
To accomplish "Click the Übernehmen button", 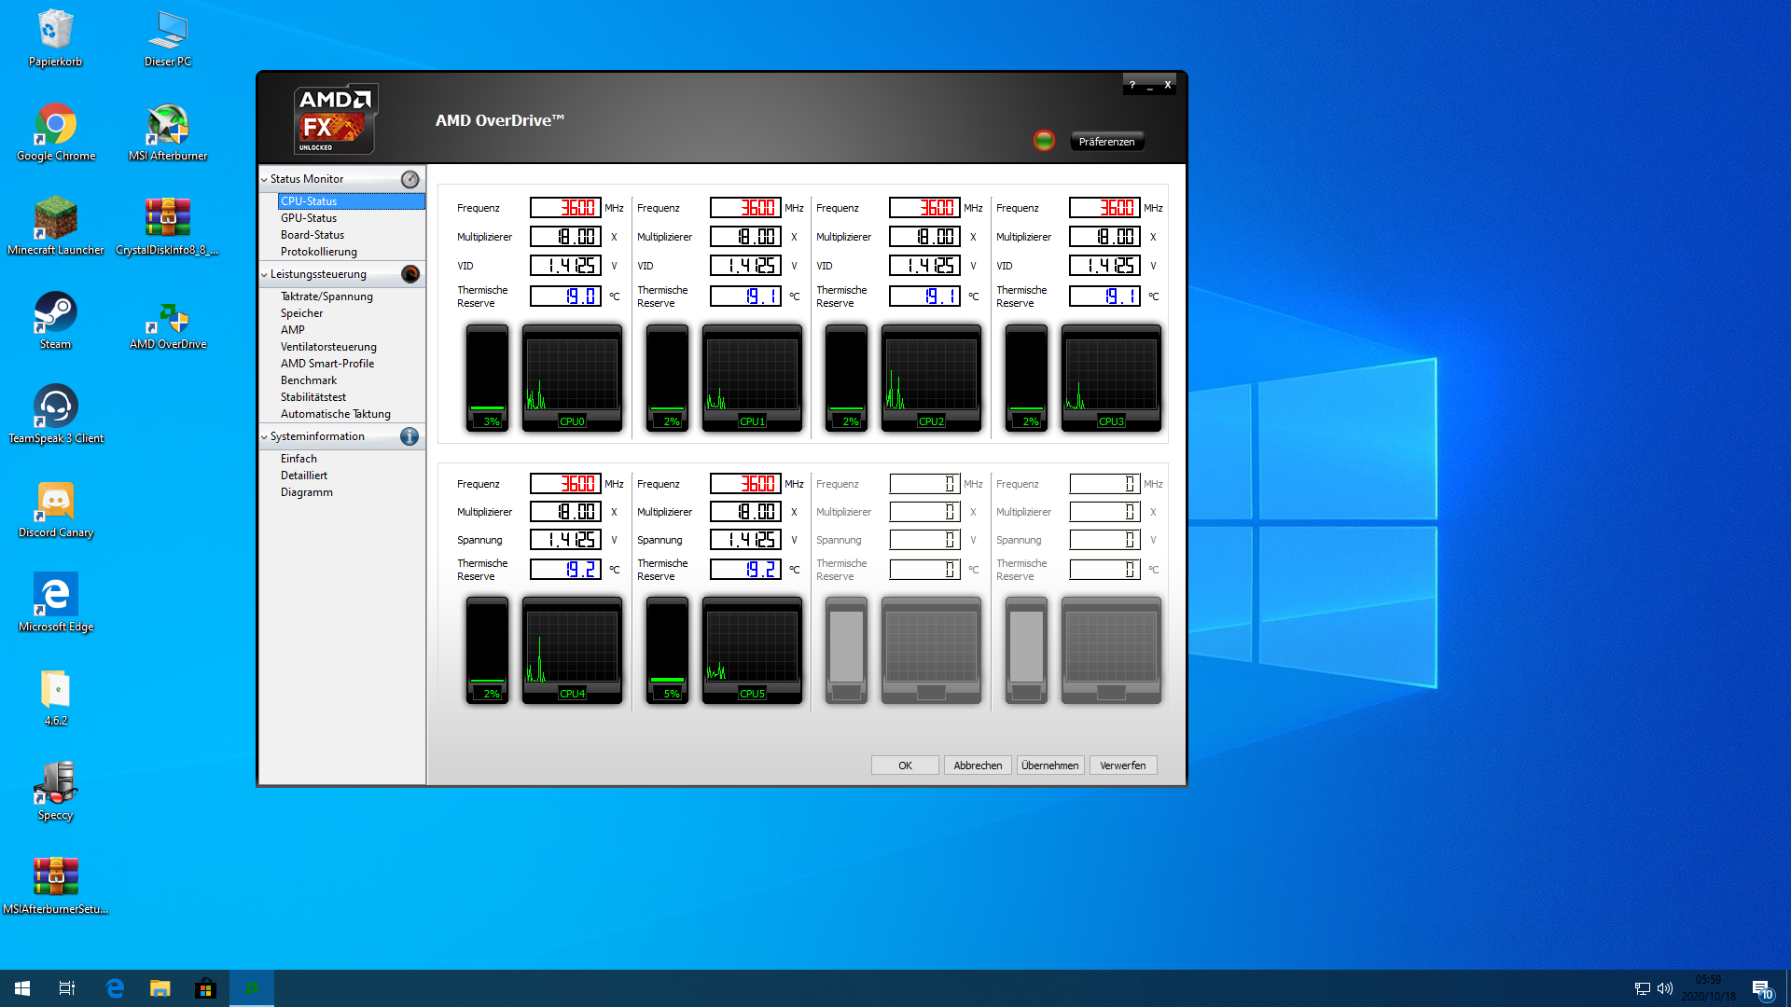I will tap(1049, 766).
